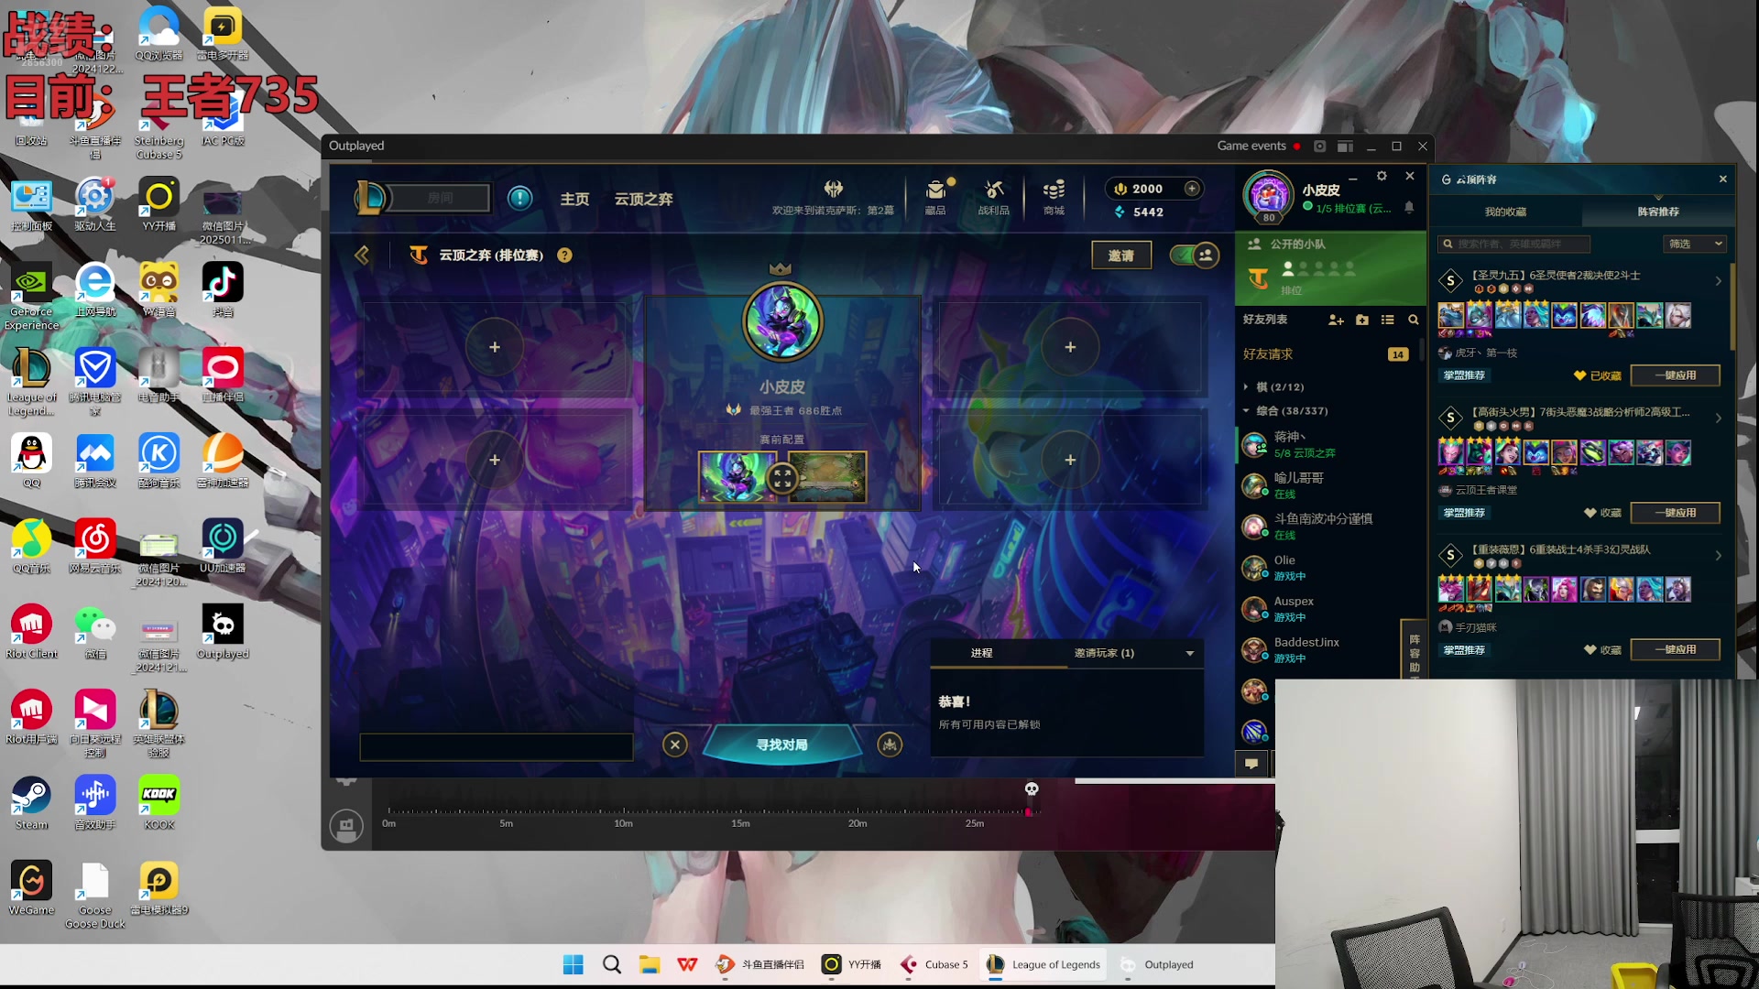Select the 进程 tab

pos(981,653)
